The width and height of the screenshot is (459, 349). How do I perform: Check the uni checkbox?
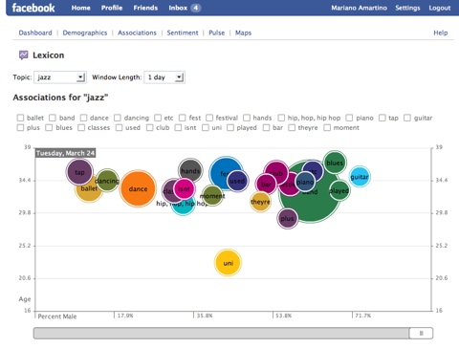206,128
